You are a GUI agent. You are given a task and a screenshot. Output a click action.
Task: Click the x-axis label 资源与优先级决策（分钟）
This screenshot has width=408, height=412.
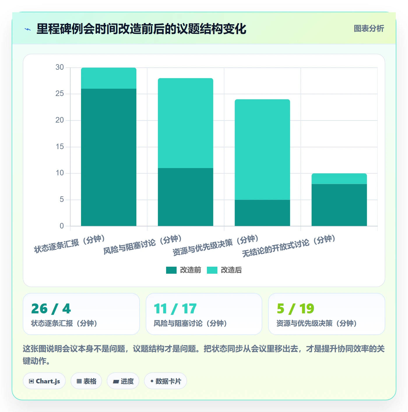(216, 245)
